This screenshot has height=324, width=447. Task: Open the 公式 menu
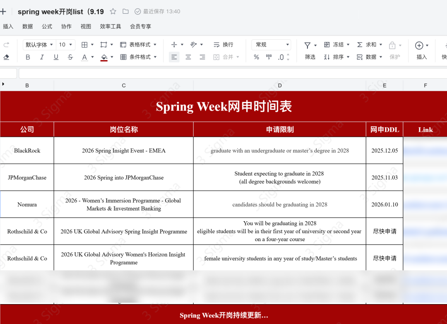click(47, 27)
